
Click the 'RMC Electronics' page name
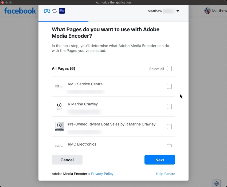click(x=82, y=144)
